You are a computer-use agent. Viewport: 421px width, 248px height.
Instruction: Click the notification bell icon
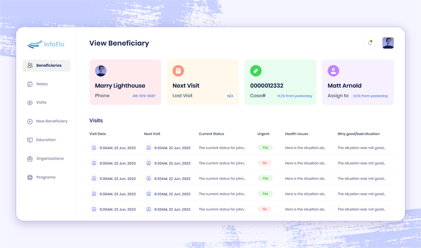click(x=370, y=43)
